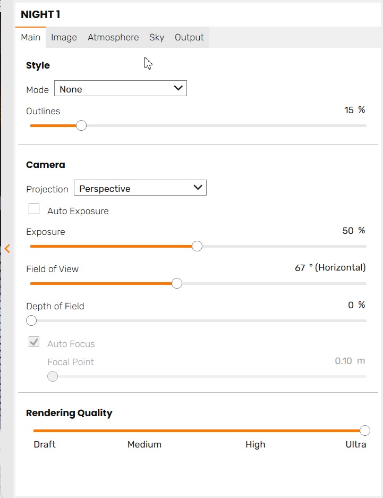Screen dimensions: 383x498
Task: Choose the Medium rendering quality label
Action: pos(144,444)
